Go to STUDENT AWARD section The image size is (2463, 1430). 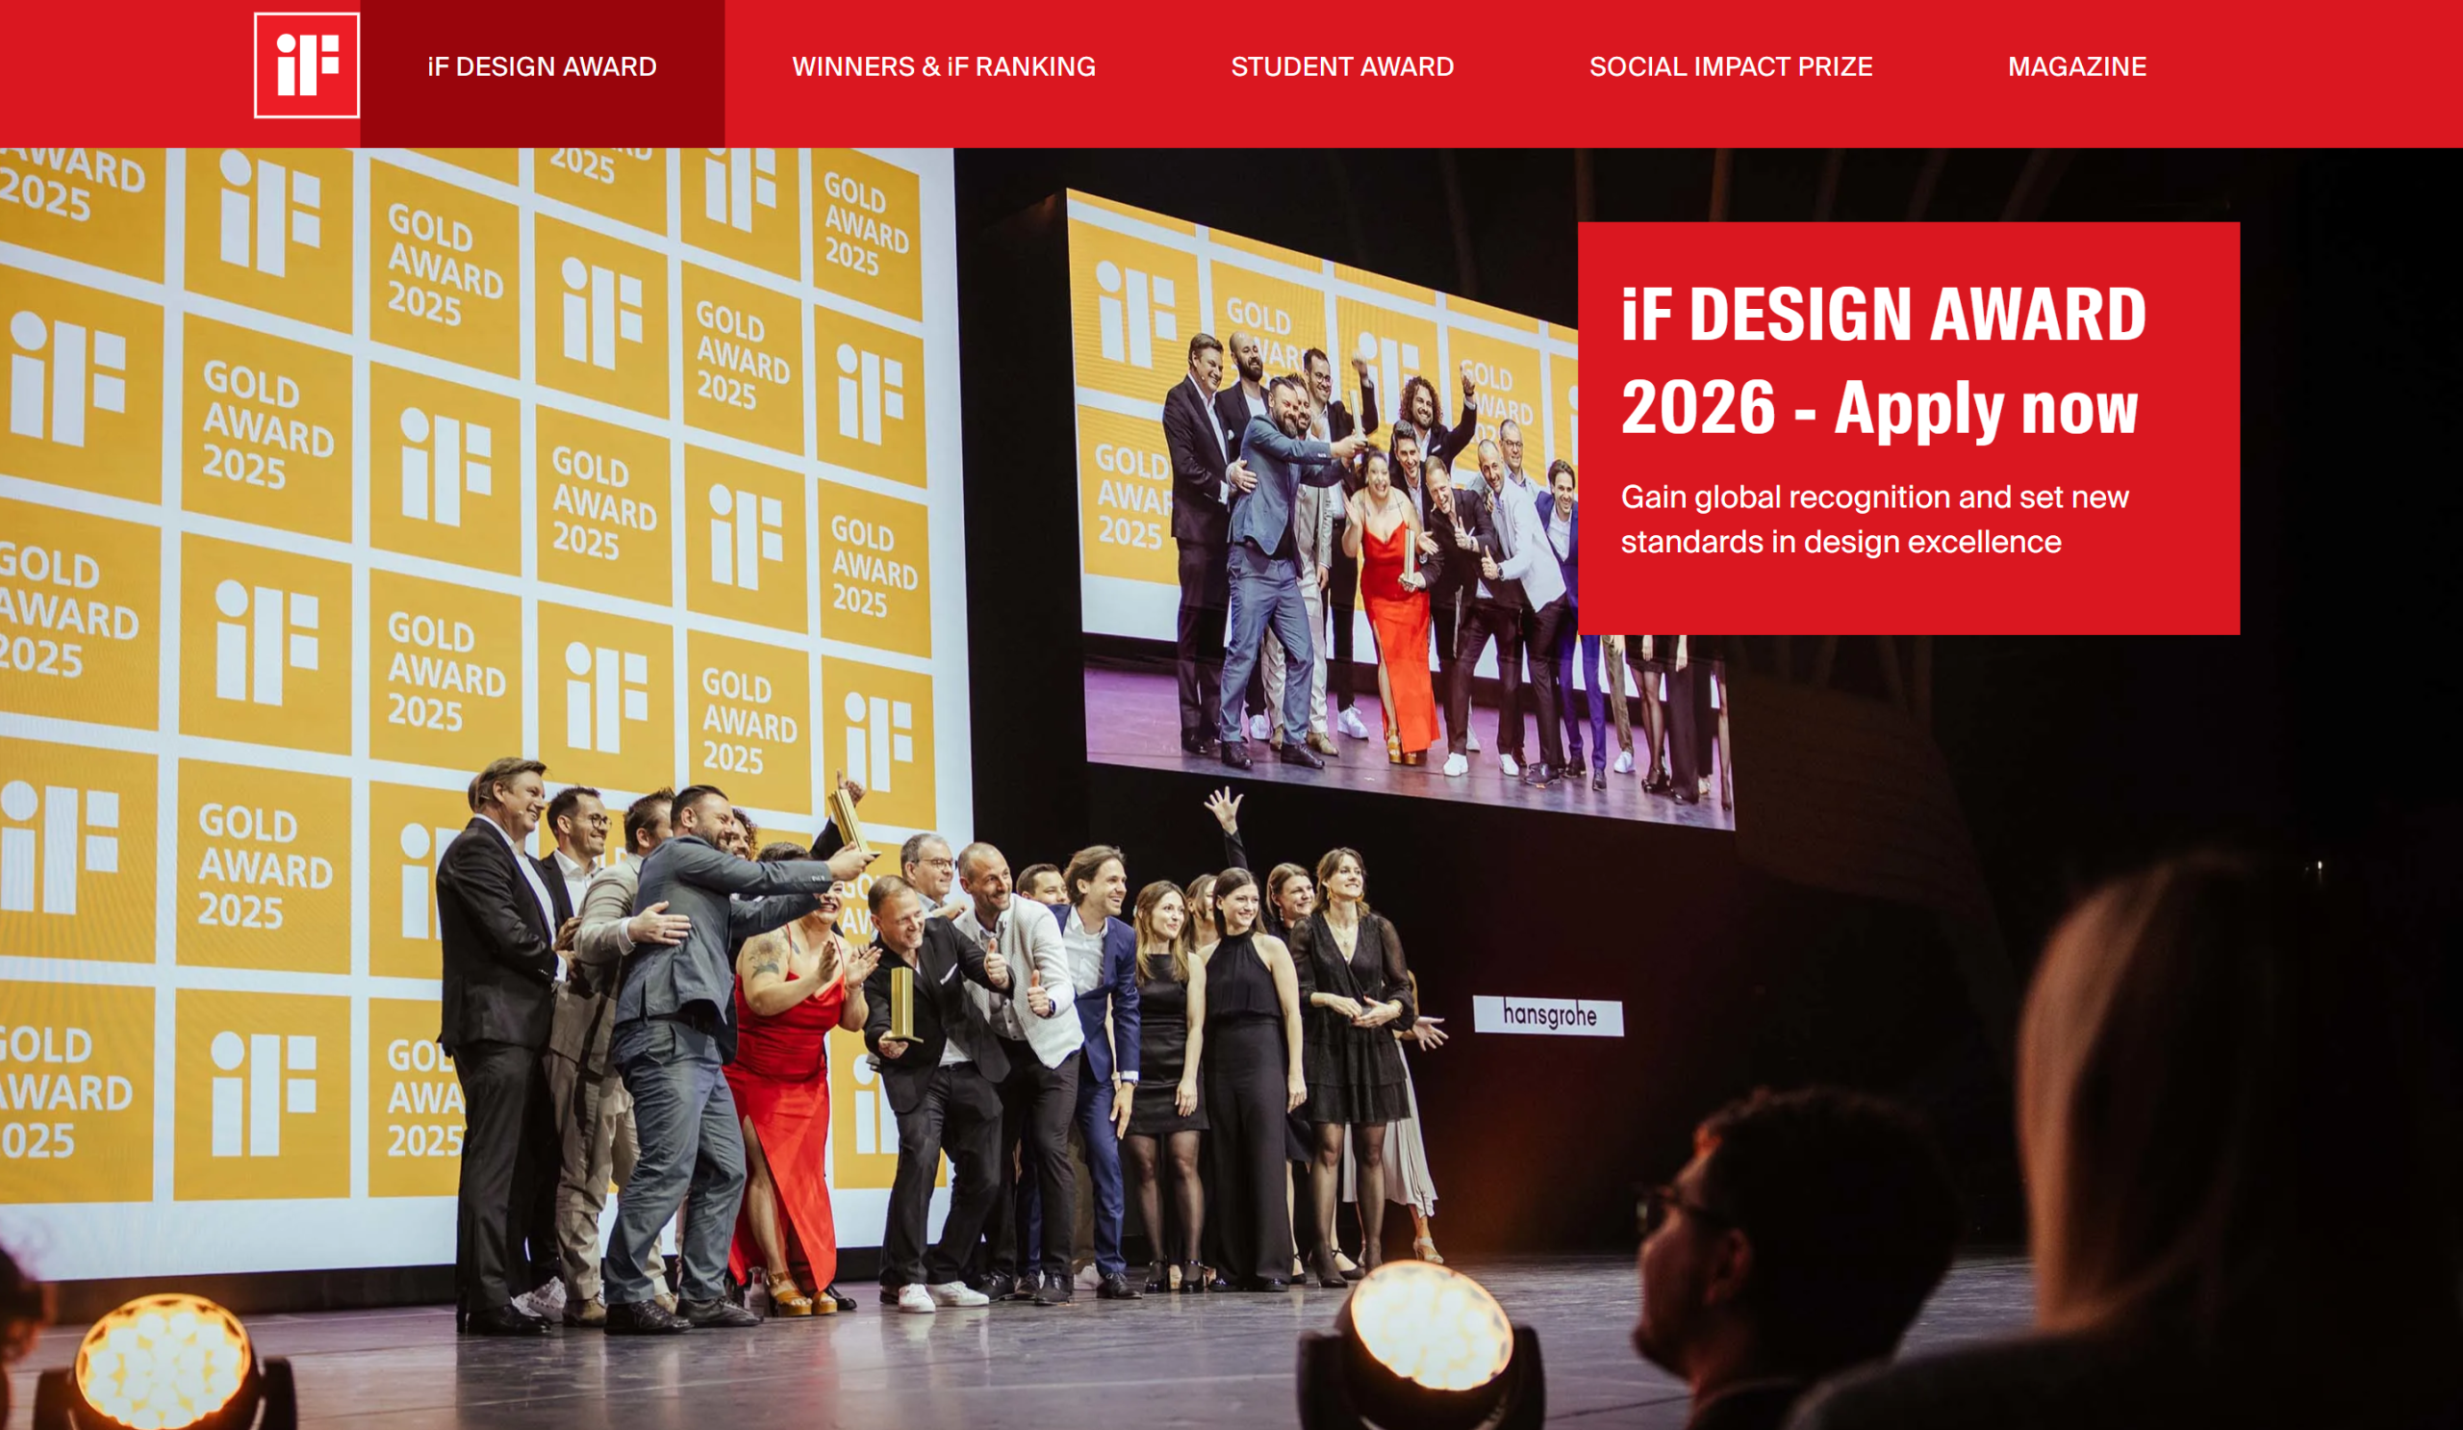(x=1342, y=66)
